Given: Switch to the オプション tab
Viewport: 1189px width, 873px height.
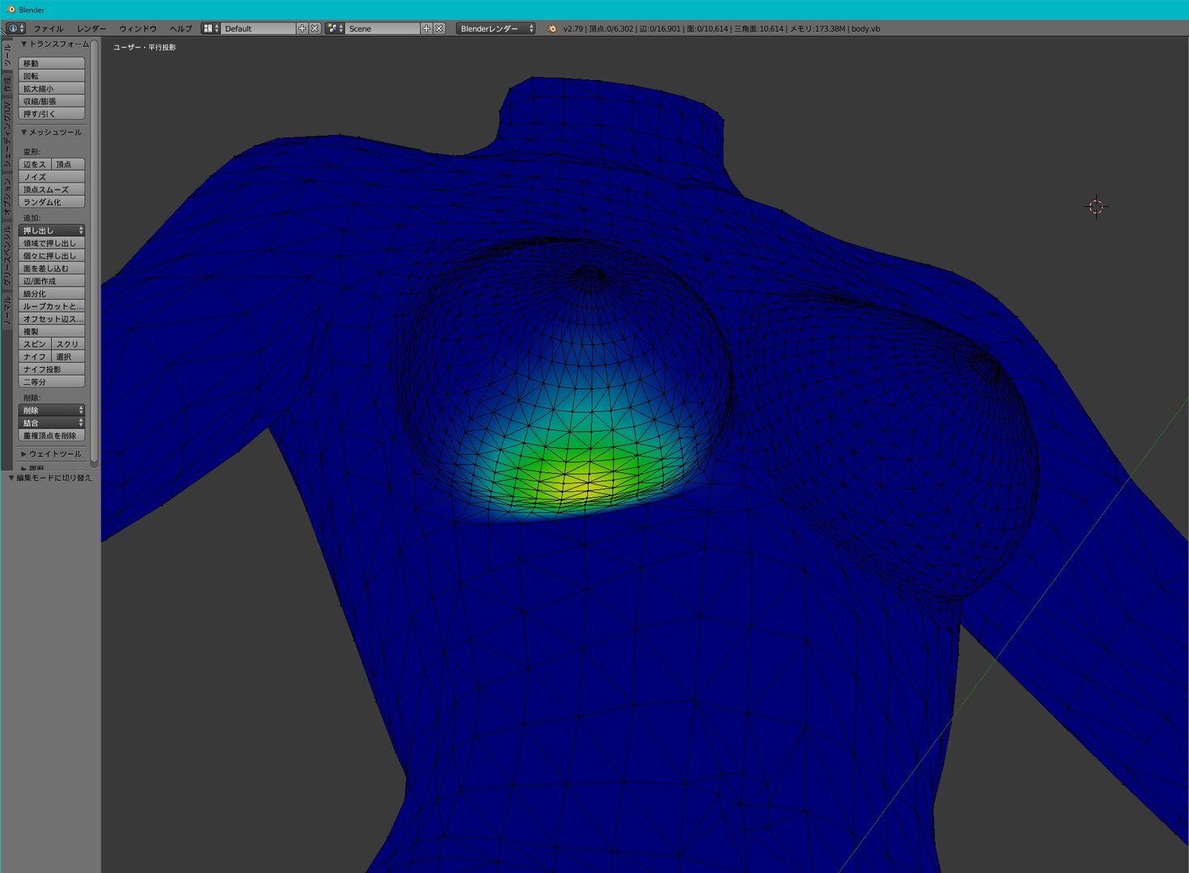Looking at the screenshot, I should click(7, 196).
